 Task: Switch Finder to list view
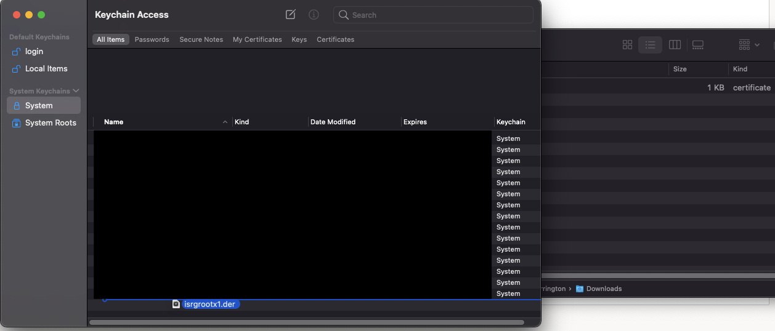pos(651,45)
